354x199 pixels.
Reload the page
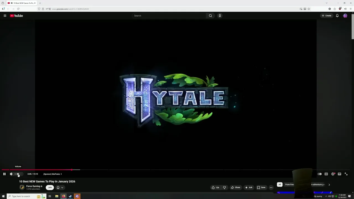click(18, 9)
